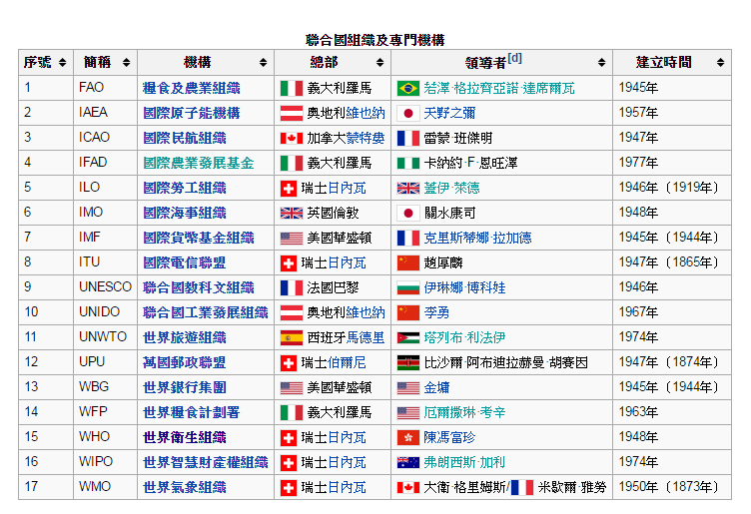
Task: Sort by 總部 column header arrows
Action: pyautogui.click(x=380, y=63)
